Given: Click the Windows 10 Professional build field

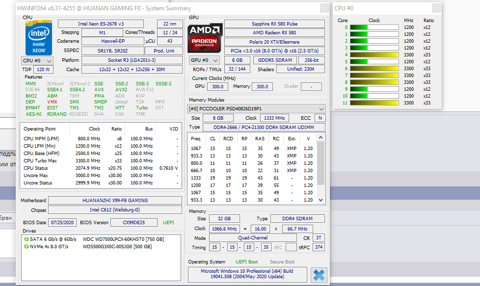Looking at the screenshot, I should coord(247,274).
